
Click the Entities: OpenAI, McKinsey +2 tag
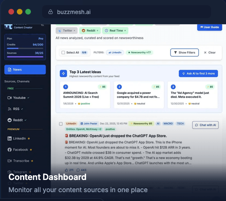coord(84,129)
